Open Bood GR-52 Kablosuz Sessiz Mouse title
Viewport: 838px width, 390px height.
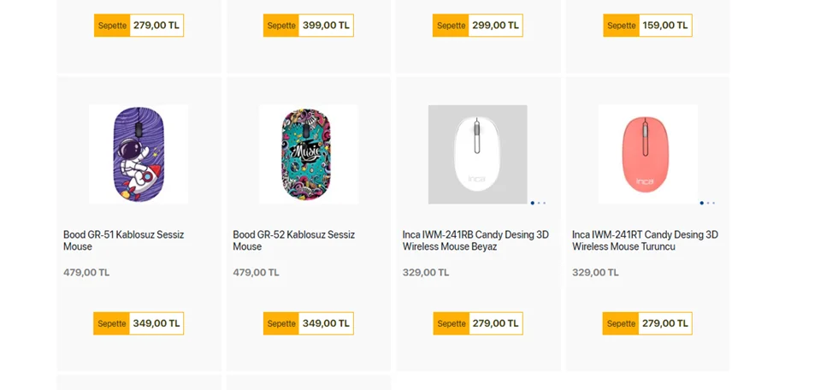(293, 240)
